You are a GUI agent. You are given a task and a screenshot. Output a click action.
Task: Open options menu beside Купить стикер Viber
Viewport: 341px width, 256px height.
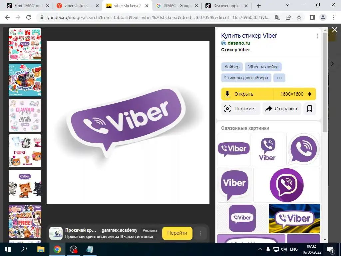(x=317, y=36)
